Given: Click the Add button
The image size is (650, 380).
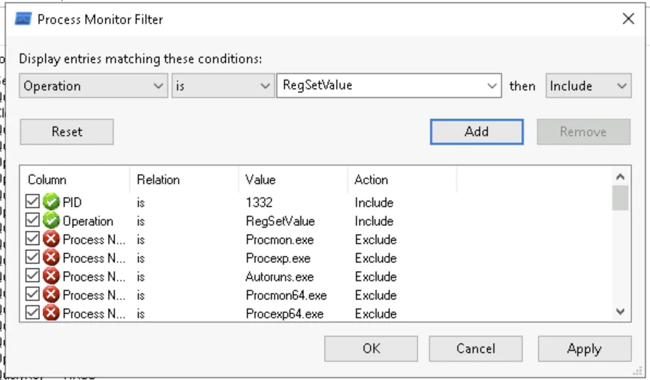Looking at the screenshot, I should [477, 132].
